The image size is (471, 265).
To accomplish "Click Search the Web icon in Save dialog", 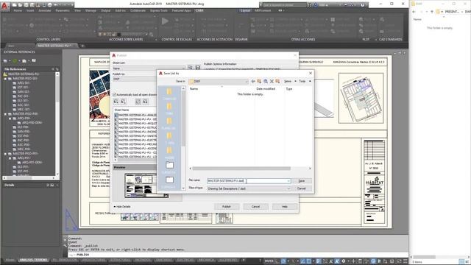I will coord(266,81).
